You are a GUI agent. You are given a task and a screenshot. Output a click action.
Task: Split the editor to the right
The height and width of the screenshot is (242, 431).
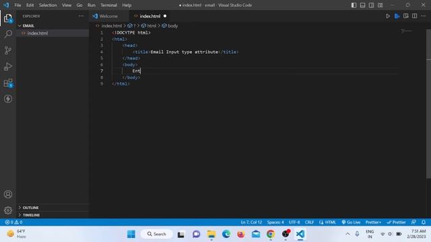[x=415, y=16]
